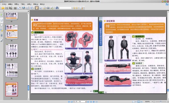Expand the dropdown arrow after the search options icon
Image resolution: width=169 pixels, height=103 pixels.
coord(84,8)
